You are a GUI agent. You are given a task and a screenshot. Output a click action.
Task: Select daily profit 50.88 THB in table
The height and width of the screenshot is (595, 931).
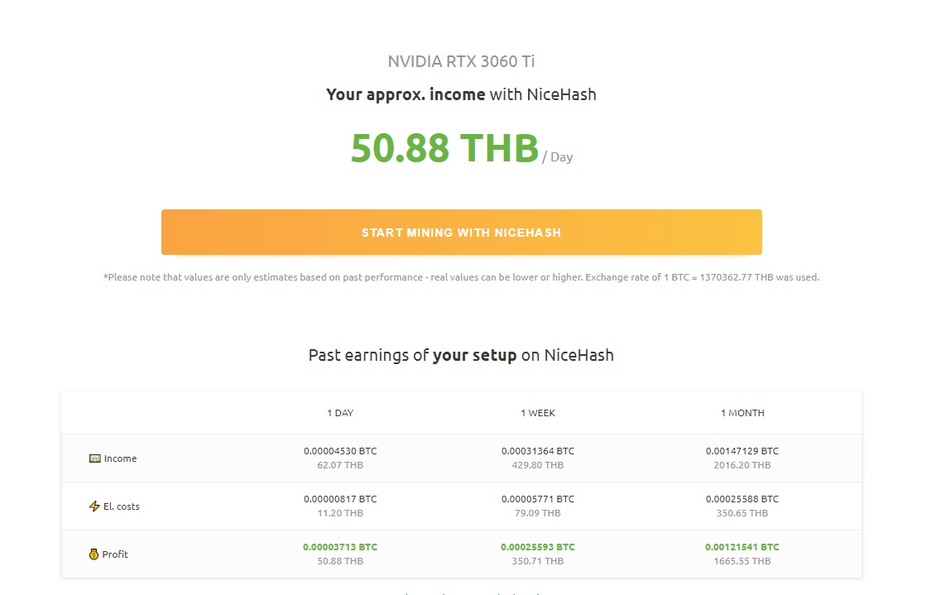tap(340, 561)
